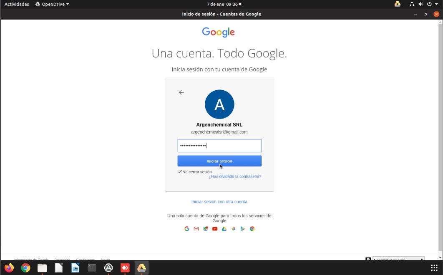
Task: Click the power icon in top bar
Action: pos(429,4)
